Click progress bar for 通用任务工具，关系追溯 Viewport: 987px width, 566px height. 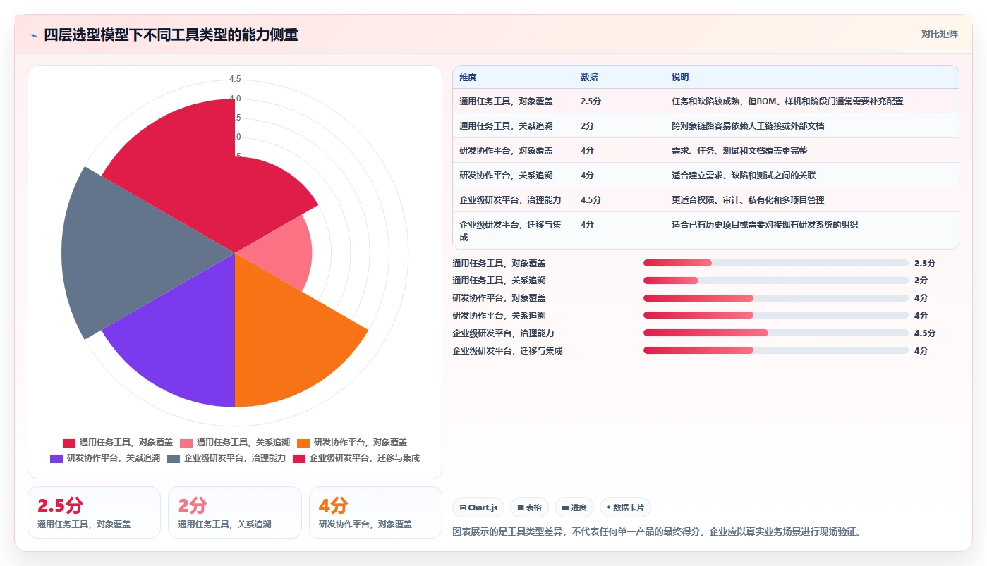pyautogui.click(x=775, y=281)
